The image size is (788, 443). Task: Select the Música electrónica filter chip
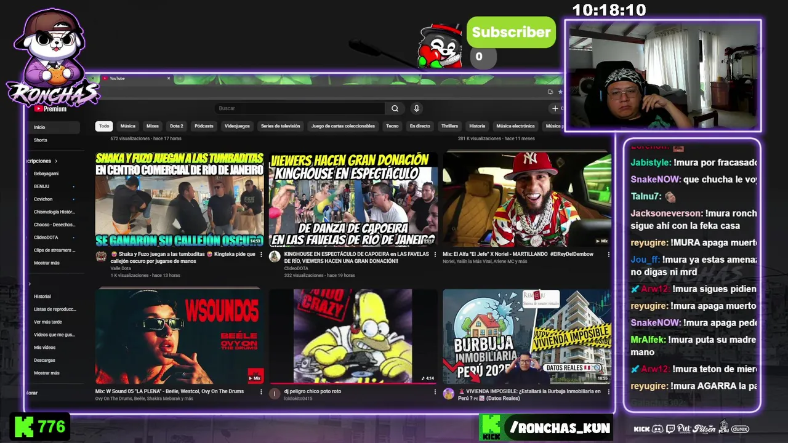(516, 126)
